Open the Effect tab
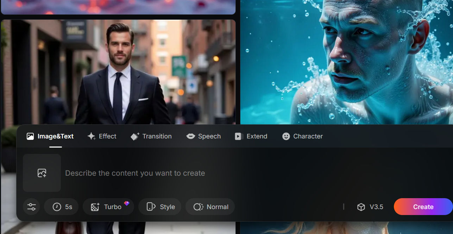The width and height of the screenshot is (453, 234). (102, 136)
